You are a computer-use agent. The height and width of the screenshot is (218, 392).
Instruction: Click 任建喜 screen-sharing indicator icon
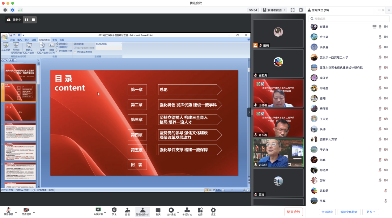coord(374,27)
